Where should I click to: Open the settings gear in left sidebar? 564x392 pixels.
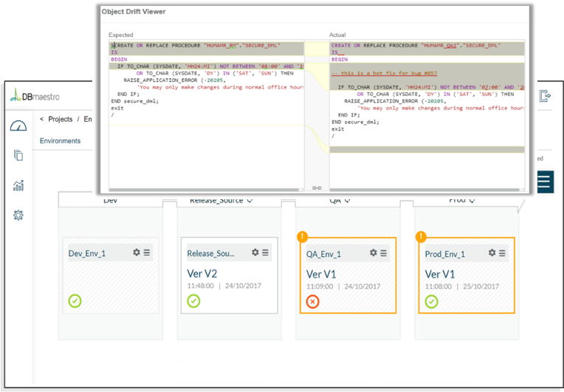tap(18, 215)
